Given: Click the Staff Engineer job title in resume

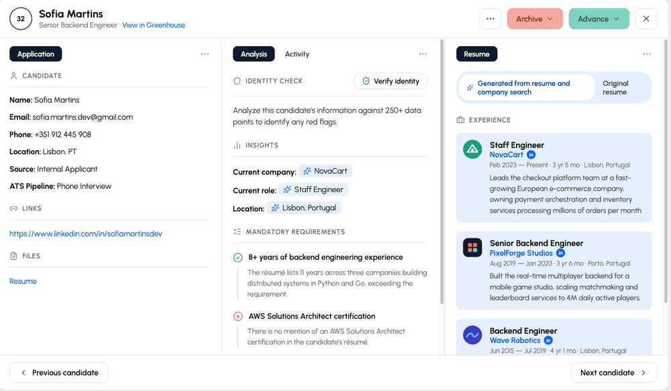Looking at the screenshot, I should click(517, 145).
